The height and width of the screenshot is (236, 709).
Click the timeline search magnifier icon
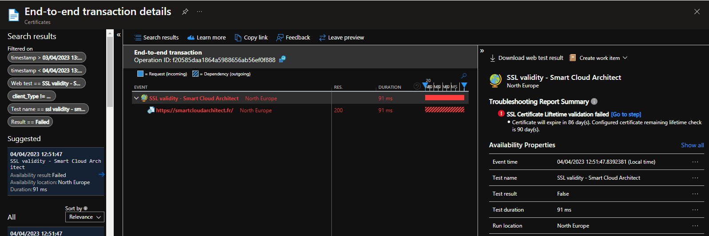[464, 76]
